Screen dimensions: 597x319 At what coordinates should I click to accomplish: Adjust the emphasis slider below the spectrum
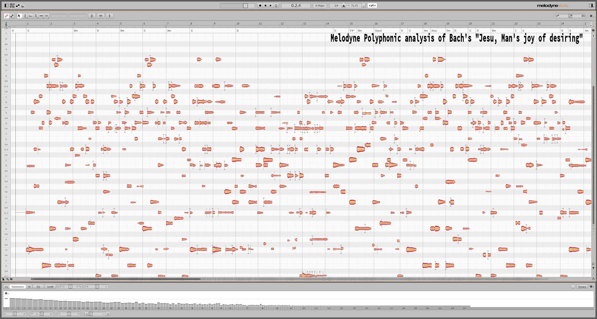pos(15,314)
